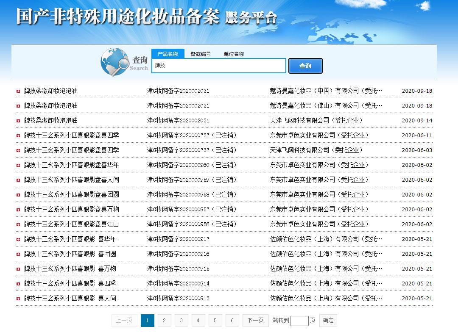Viewport: 458px width, 332px height.
Task: Switch to the 单位名称 tab
Action: [x=234, y=54]
